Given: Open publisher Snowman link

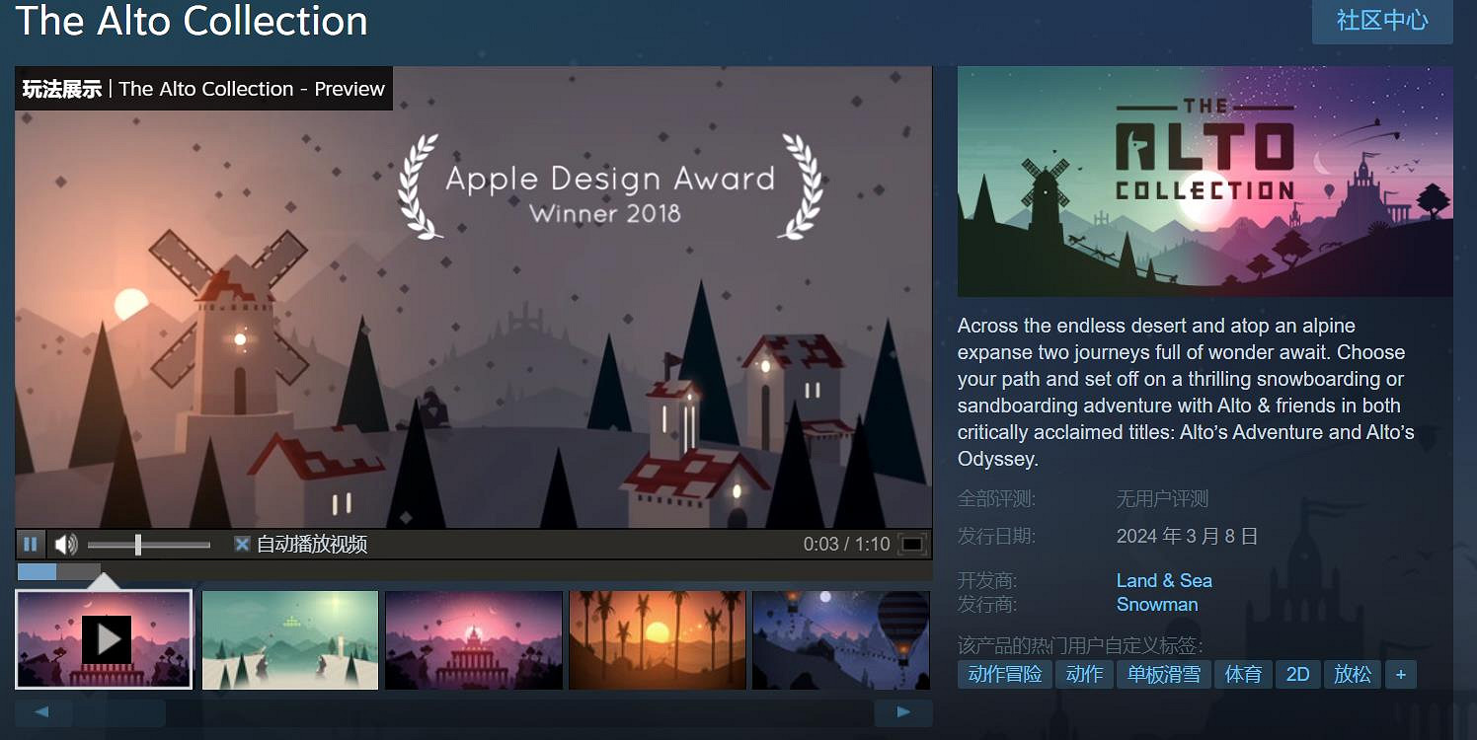Looking at the screenshot, I should click(1157, 604).
